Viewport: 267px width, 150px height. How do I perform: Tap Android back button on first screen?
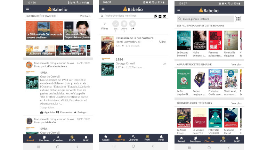[x=77, y=147]
